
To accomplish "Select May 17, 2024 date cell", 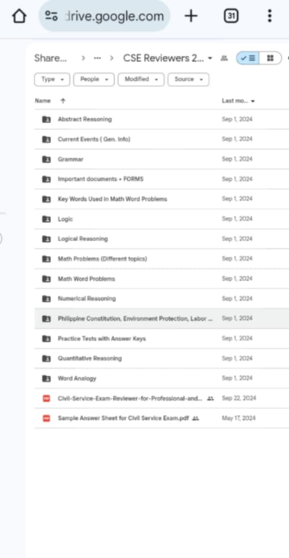I will click(x=238, y=418).
